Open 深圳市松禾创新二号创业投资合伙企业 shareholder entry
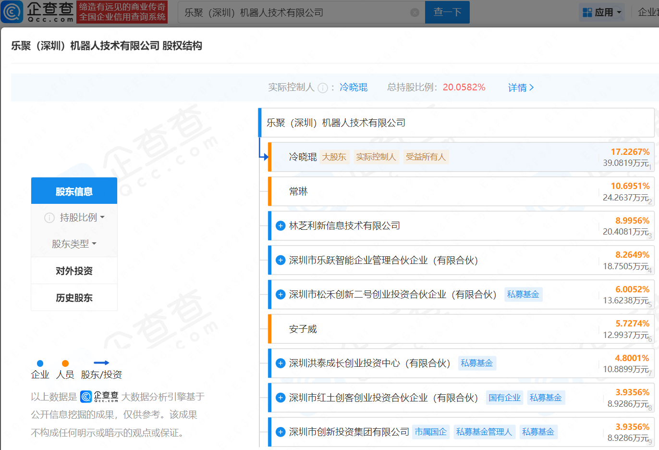 click(393, 294)
